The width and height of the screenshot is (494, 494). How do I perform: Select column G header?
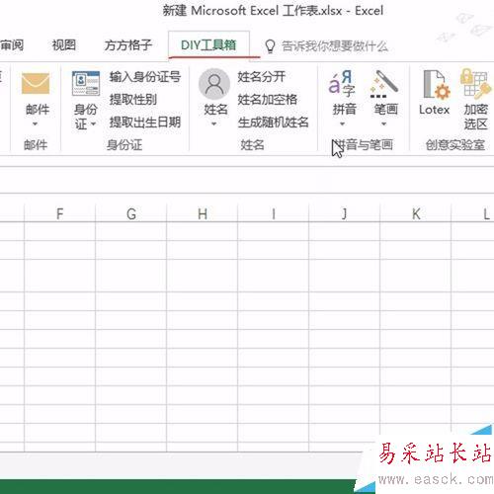coord(131,213)
